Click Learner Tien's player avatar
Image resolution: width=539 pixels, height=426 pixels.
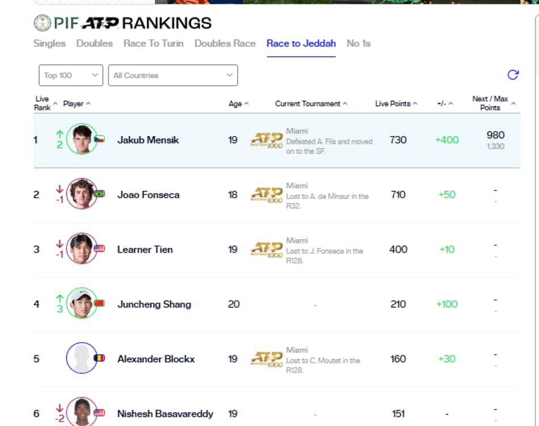[x=82, y=248]
